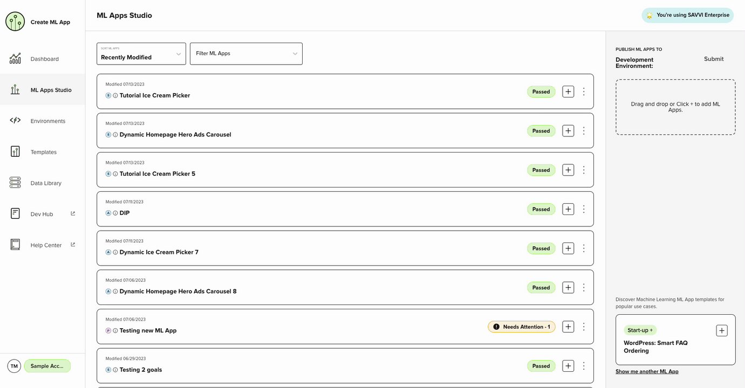Add Tutorial Ice Cream Picker to publish list
The width and height of the screenshot is (745, 388).
tap(568, 92)
